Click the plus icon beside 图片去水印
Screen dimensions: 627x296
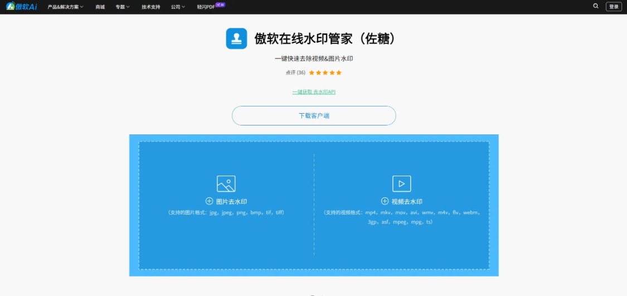point(210,201)
